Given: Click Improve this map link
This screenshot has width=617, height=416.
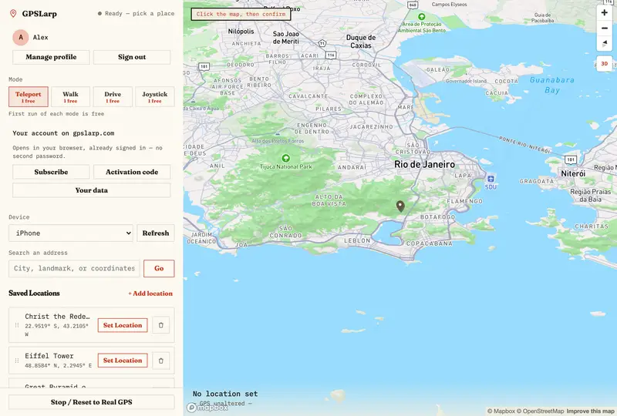Looking at the screenshot, I should click(x=590, y=411).
